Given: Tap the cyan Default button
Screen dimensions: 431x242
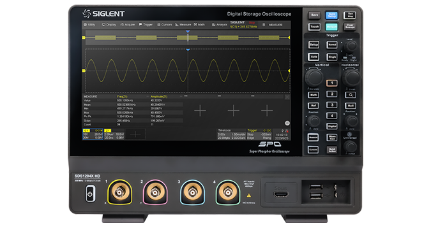Looking at the screenshot, I should tap(332, 27).
